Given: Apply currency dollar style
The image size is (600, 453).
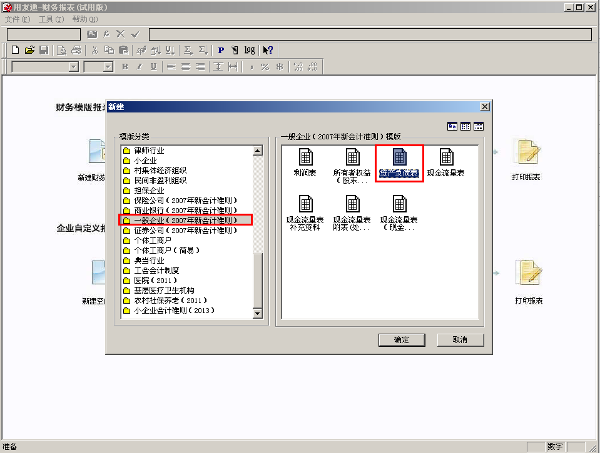Looking at the screenshot, I should (280, 67).
